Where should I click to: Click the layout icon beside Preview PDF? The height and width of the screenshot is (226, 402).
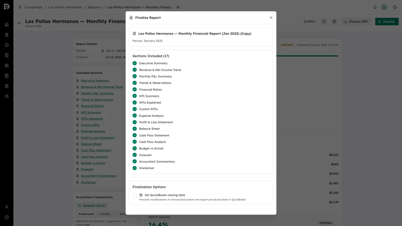tap(334, 22)
